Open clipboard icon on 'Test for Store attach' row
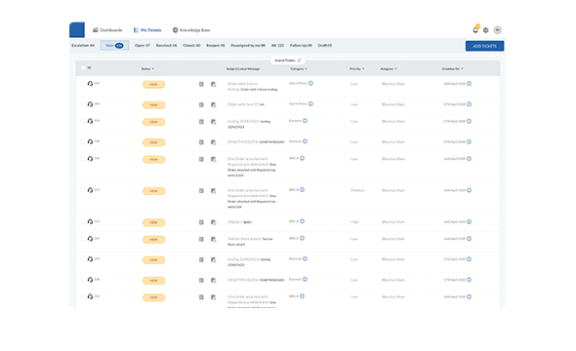Screen dimensions: 576x351 (213, 239)
